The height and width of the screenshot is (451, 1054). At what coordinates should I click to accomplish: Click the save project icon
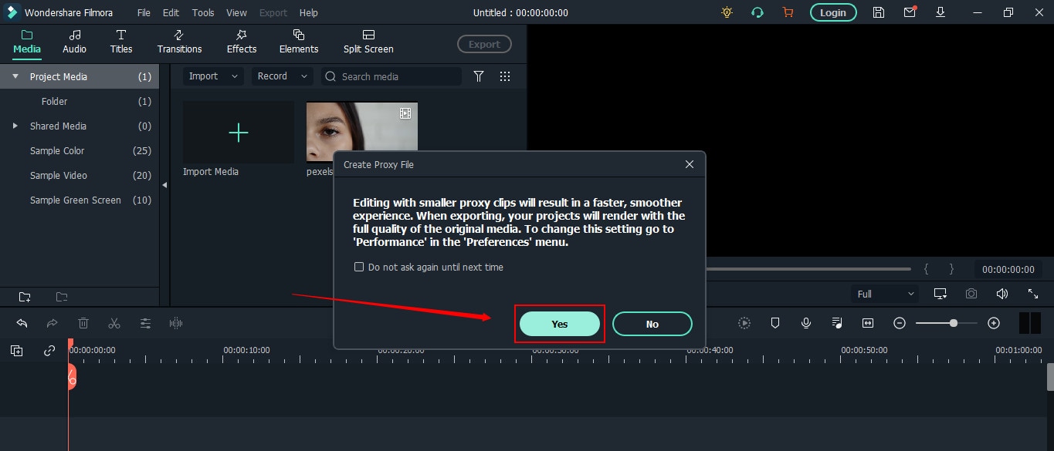pos(879,12)
